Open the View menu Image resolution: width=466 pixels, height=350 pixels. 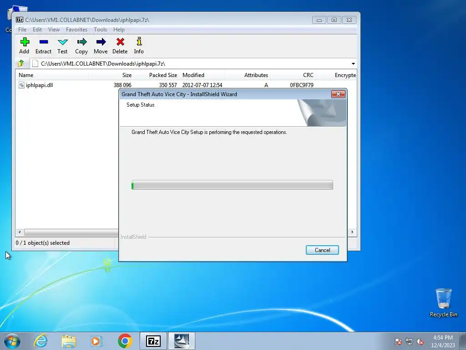tap(54, 30)
